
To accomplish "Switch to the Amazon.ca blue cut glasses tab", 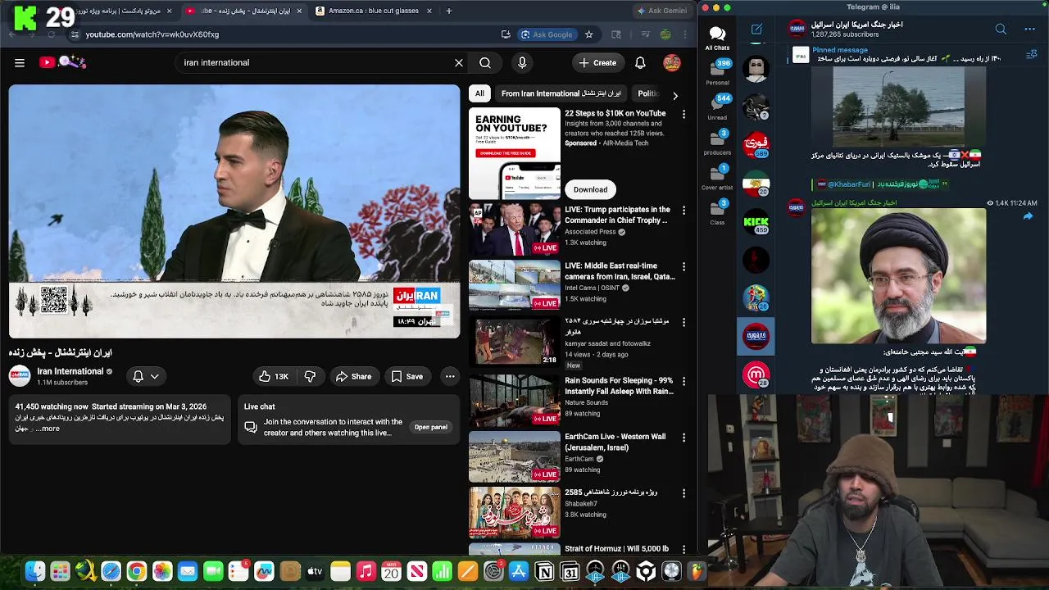I will (374, 11).
